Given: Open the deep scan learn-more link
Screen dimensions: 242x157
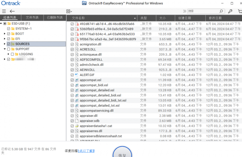Looking at the screenshot, I should coord(86,151).
